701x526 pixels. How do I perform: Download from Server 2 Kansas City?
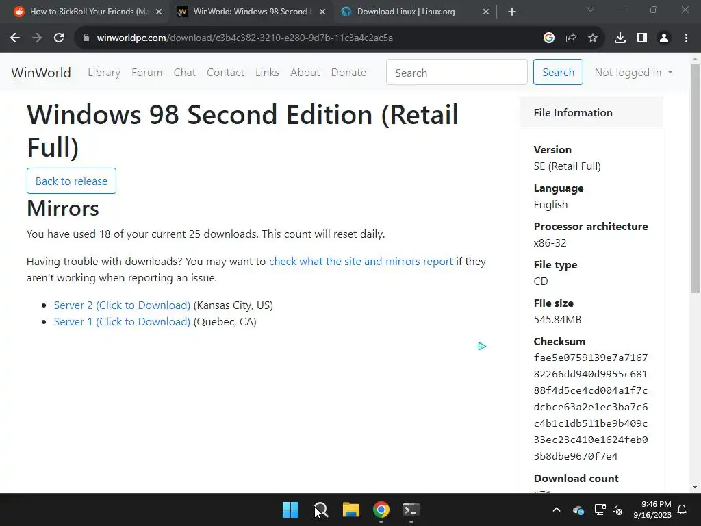[122, 305]
